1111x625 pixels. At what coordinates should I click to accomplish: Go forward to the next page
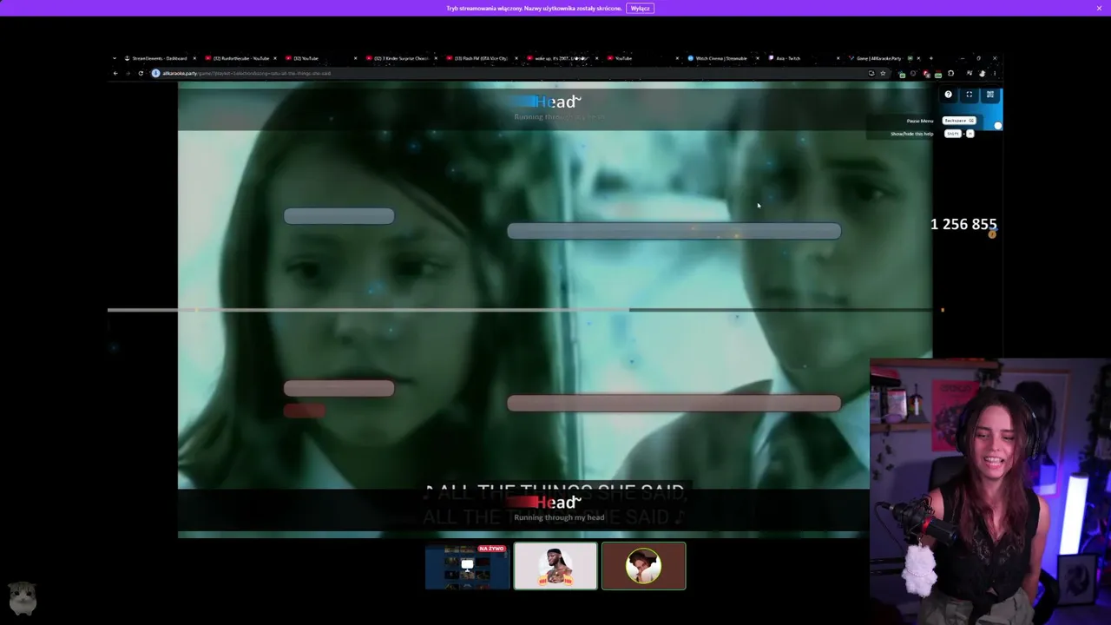(128, 73)
